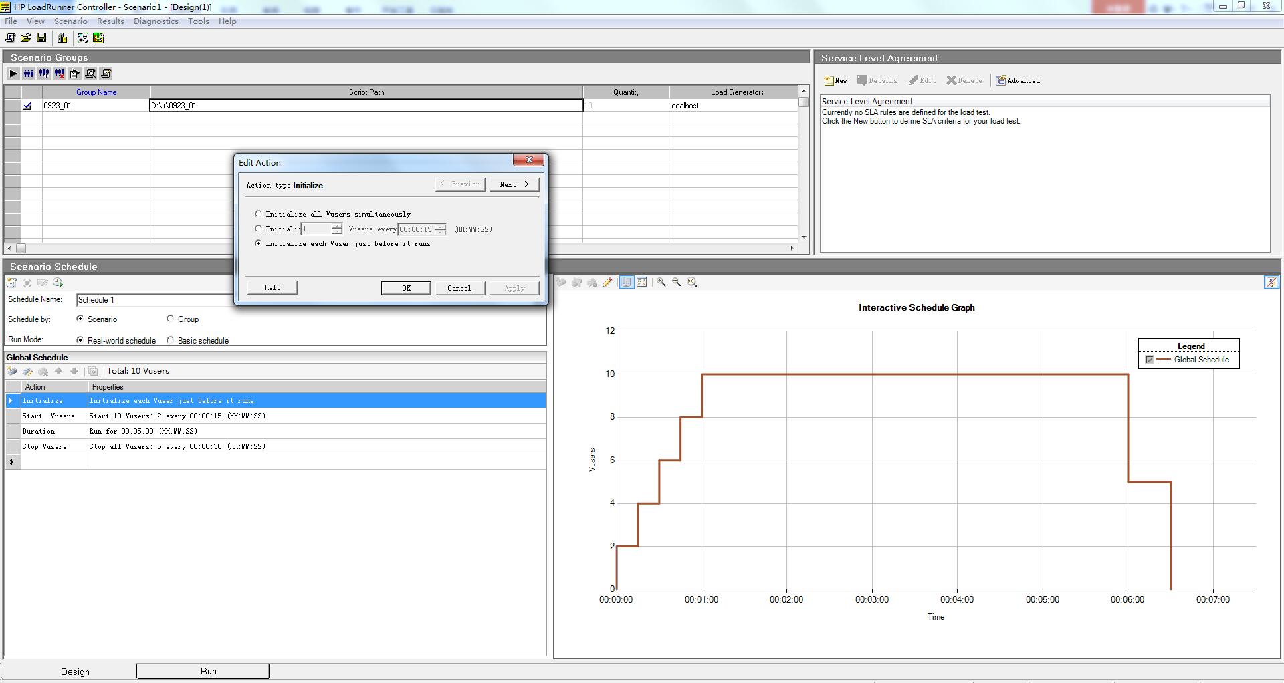Viewport: 1284px width, 683px height.
Task: Open the File menu
Action: pyautogui.click(x=11, y=21)
